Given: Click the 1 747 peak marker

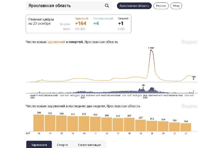Looking at the screenshot, I should (x=151, y=50).
